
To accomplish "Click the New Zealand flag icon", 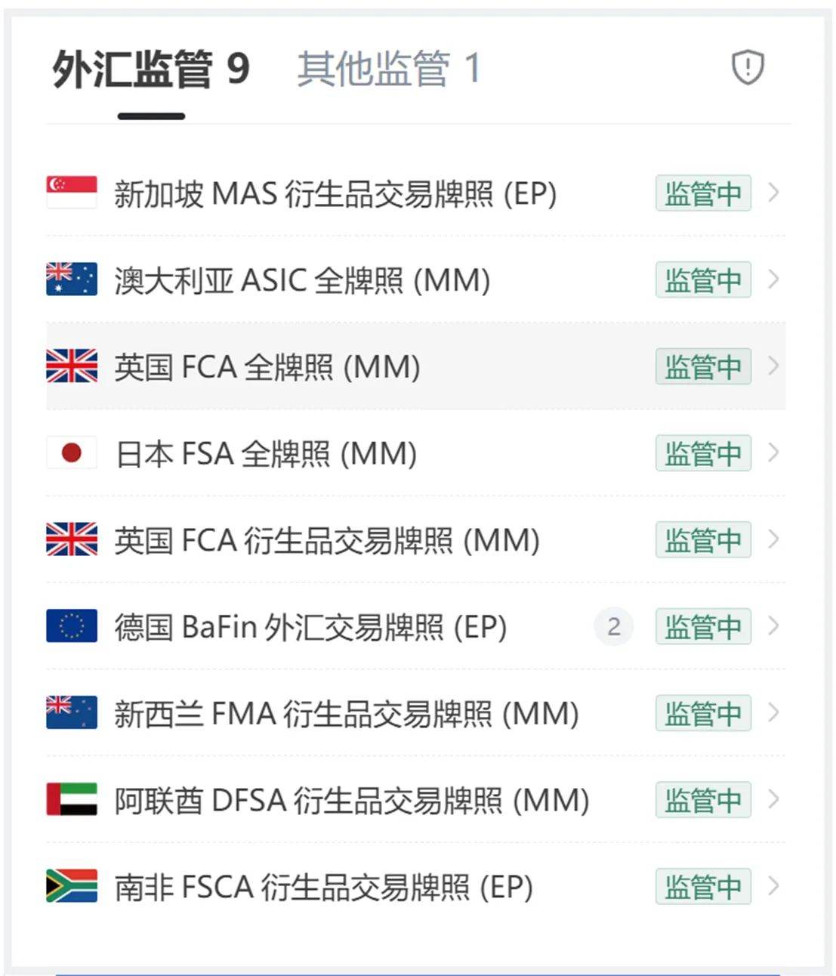I will [72, 713].
